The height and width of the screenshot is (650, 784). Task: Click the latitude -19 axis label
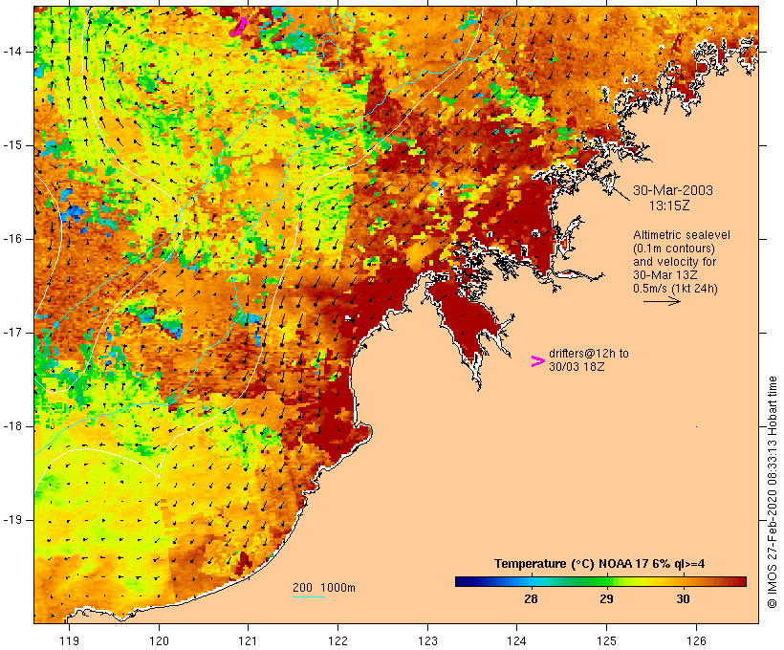tap(12, 520)
